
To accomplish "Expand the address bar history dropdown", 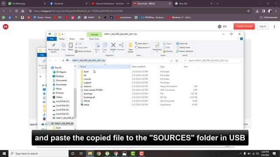I will (x=171, y=61).
